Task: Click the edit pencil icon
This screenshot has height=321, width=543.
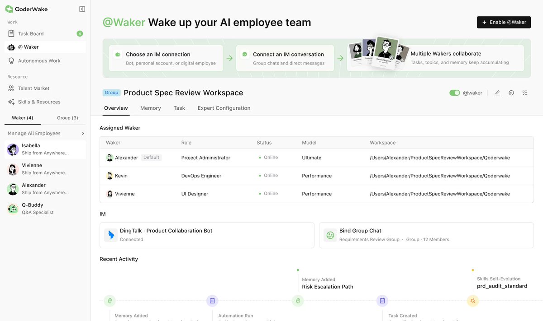Action: coord(497,93)
